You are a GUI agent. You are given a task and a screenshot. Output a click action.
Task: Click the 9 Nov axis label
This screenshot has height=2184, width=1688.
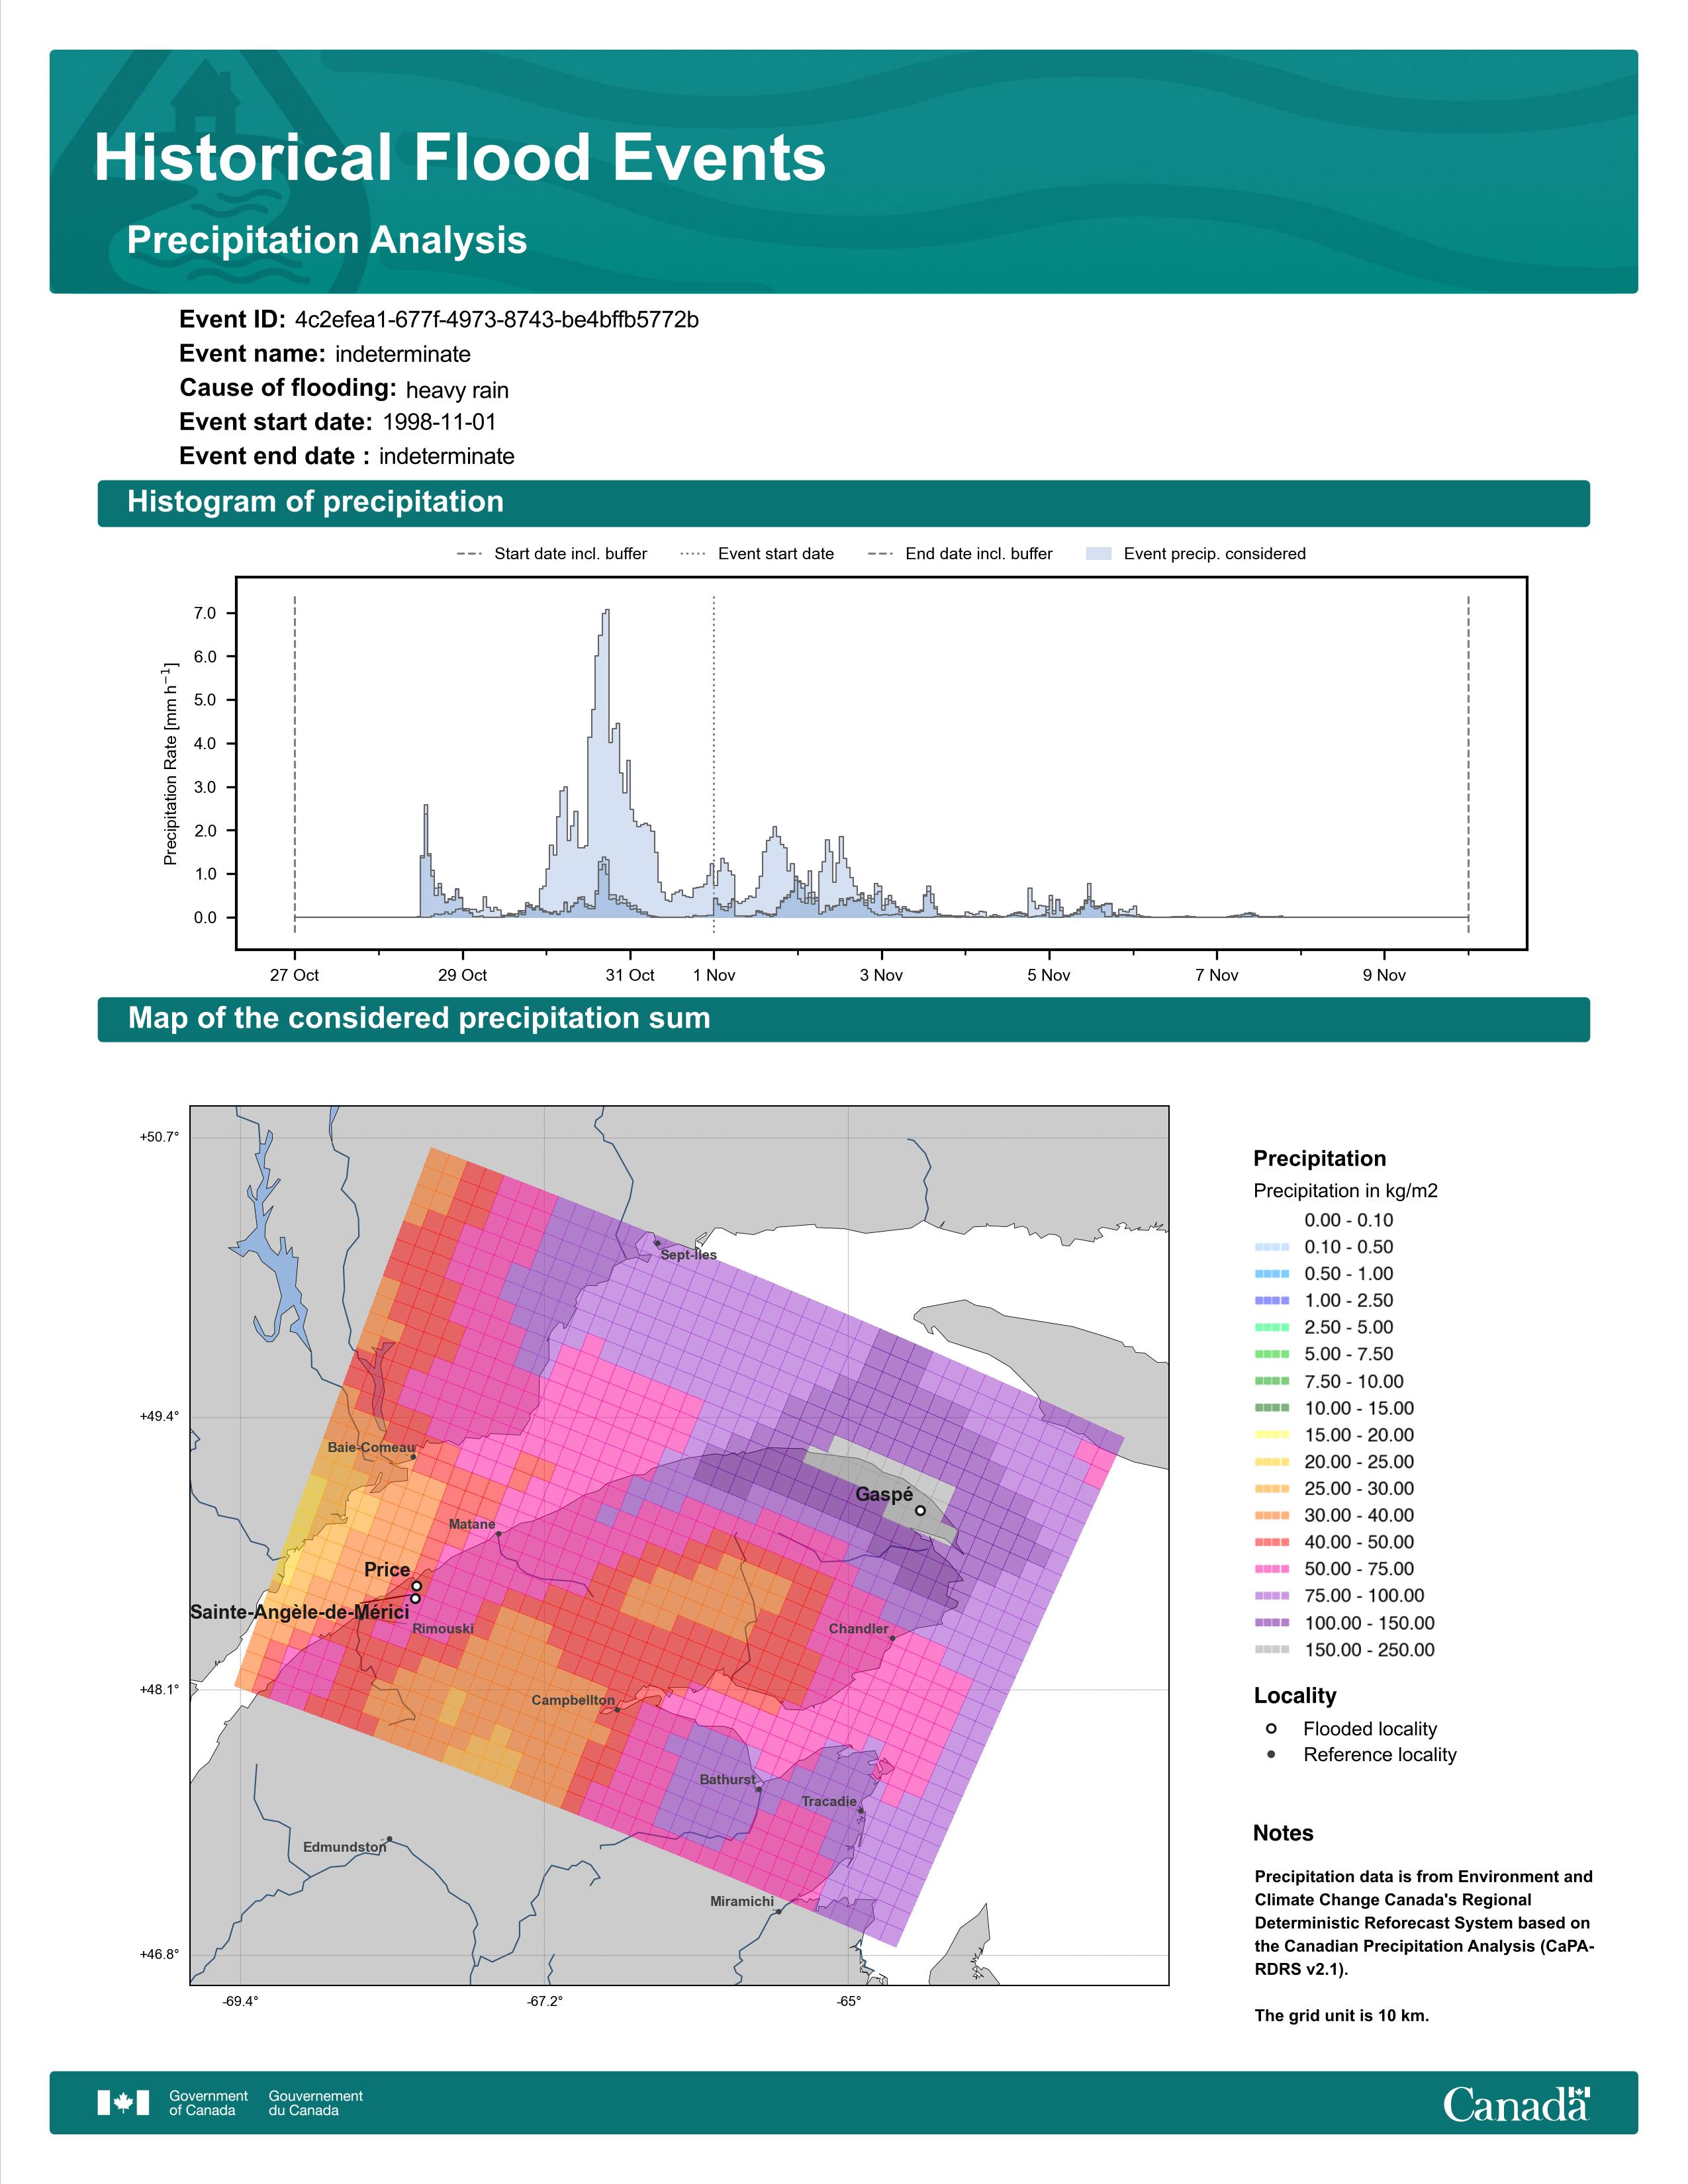coord(1384,975)
